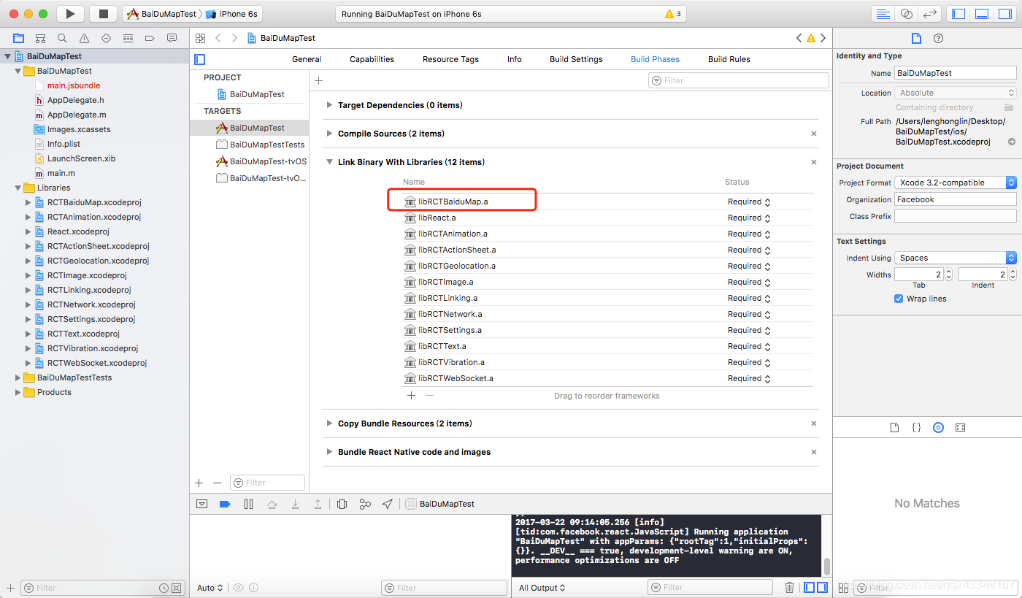Open the project navigator folder icon
The height and width of the screenshot is (598, 1022).
point(19,38)
